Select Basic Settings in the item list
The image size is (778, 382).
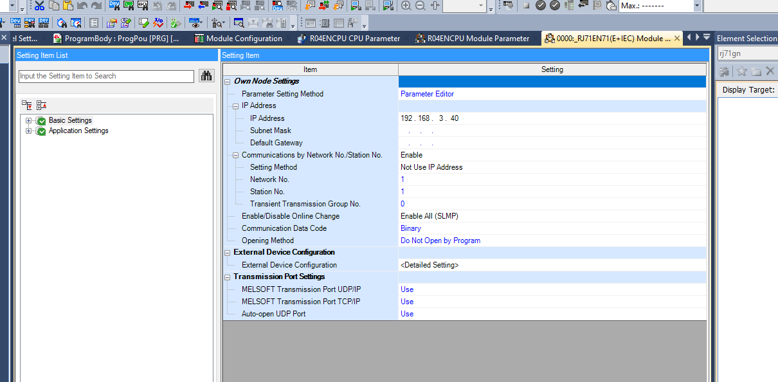point(70,120)
